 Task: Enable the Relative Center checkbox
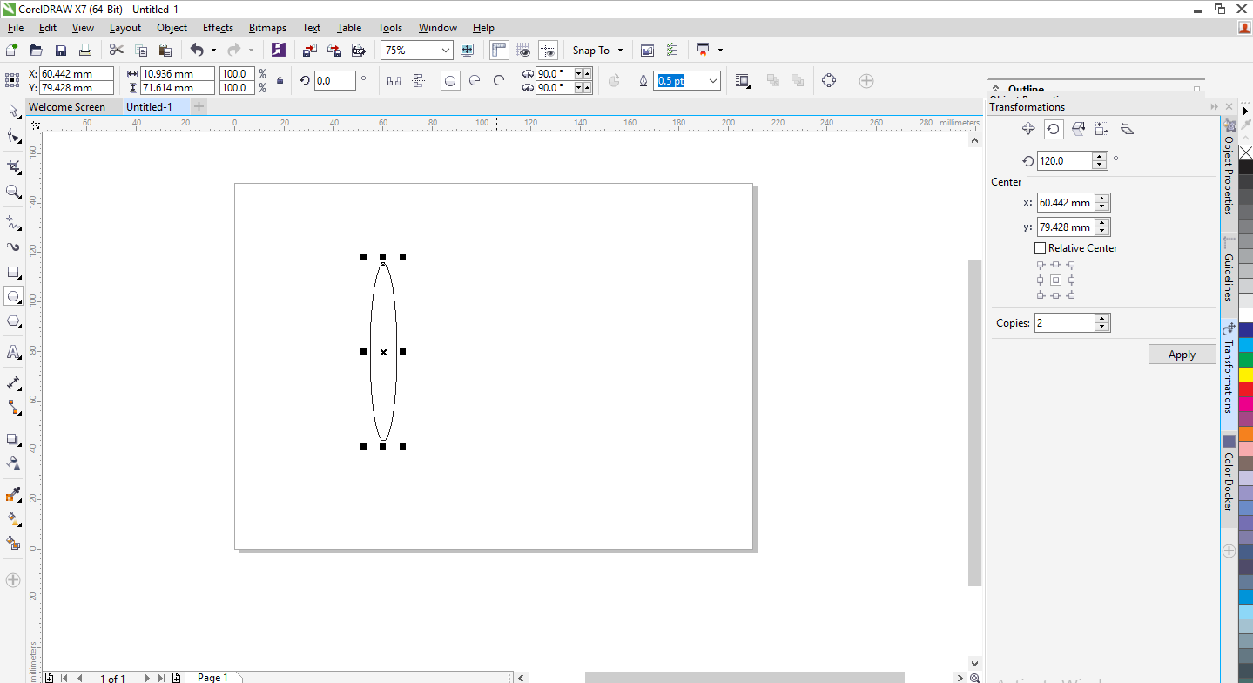(x=1040, y=248)
